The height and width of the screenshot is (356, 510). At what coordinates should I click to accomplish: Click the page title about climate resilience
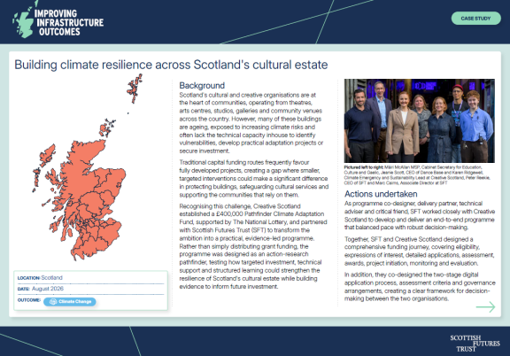171,65
